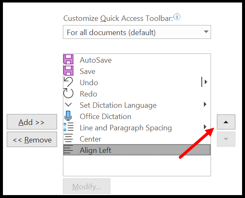Click the AutoSave floppy disk icon

pos(68,59)
